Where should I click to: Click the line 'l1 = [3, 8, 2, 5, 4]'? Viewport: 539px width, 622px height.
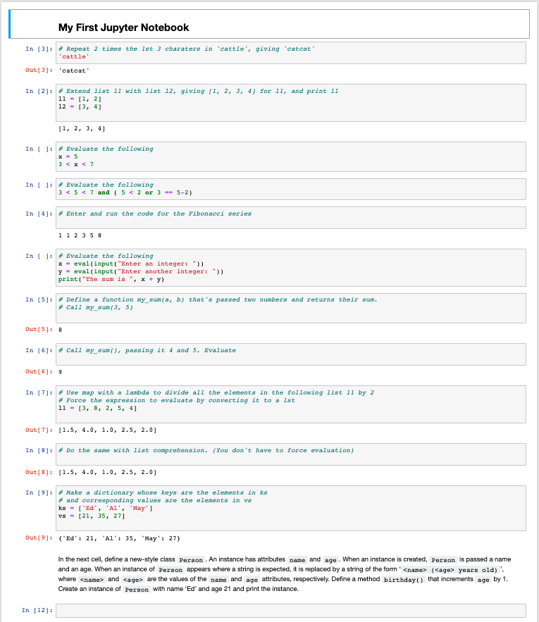pyautogui.click(x=98, y=408)
